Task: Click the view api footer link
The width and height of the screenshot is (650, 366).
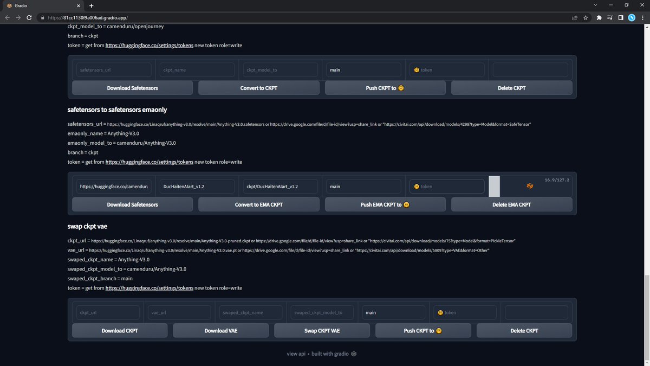Action: coord(295,354)
